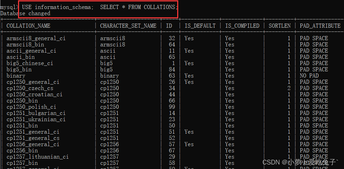Click the cp1250_polish_ci collation name
The height and width of the screenshot is (169, 344).
31,107
